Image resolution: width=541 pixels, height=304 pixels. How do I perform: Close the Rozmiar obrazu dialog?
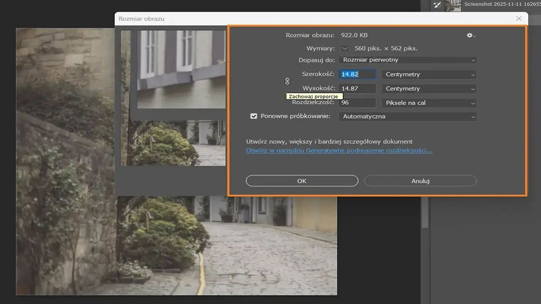pyautogui.click(x=519, y=19)
